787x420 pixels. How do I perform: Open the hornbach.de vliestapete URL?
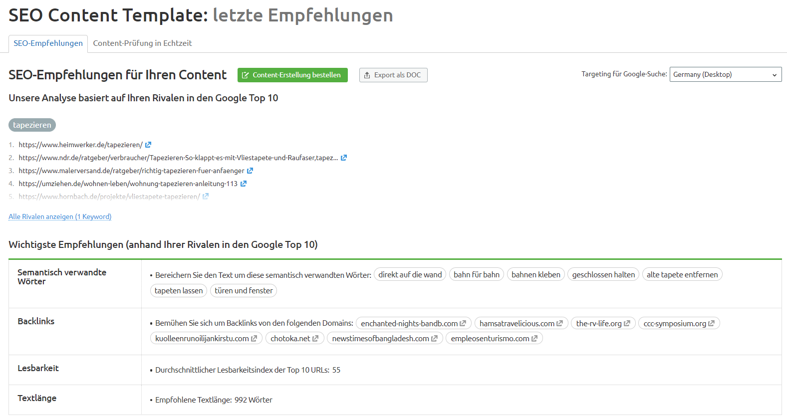pos(109,197)
